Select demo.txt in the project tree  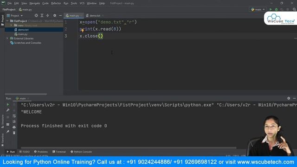click(x=23, y=30)
